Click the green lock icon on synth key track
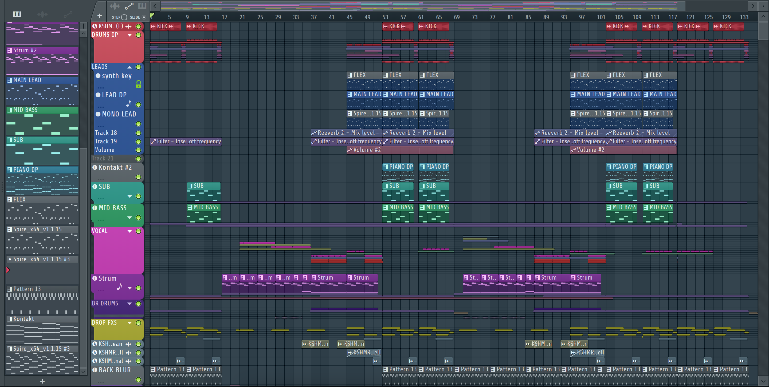 click(139, 84)
